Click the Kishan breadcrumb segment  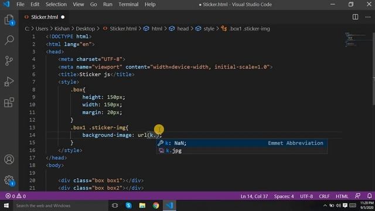pos(62,29)
